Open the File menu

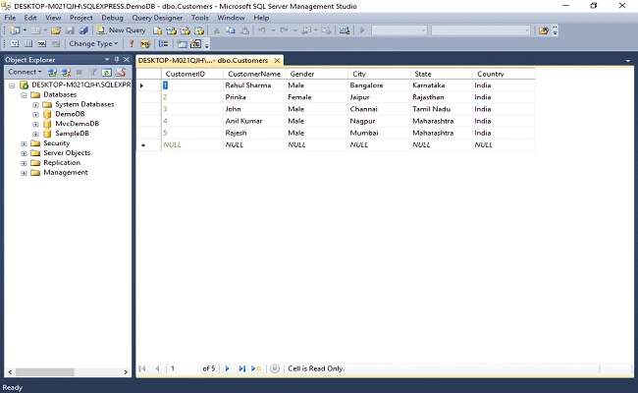[10, 18]
